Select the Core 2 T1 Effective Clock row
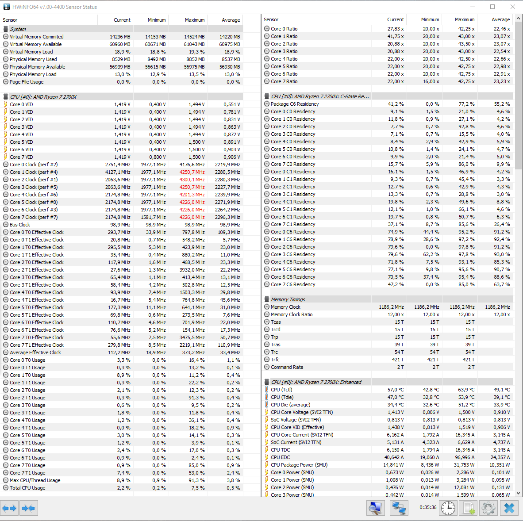The height and width of the screenshot is (521, 523). 121,270
